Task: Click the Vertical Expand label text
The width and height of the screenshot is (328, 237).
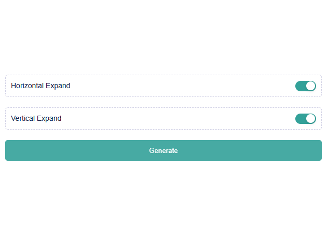Action: 36,118
